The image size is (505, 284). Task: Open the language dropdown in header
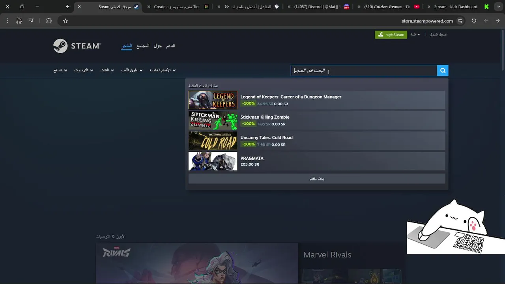tap(415, 35)
